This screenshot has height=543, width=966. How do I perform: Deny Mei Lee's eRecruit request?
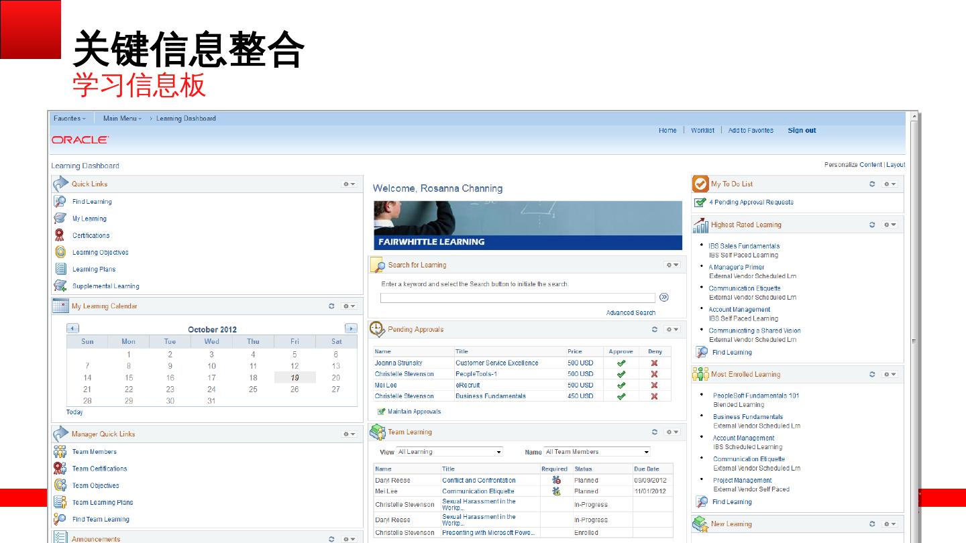654,385
